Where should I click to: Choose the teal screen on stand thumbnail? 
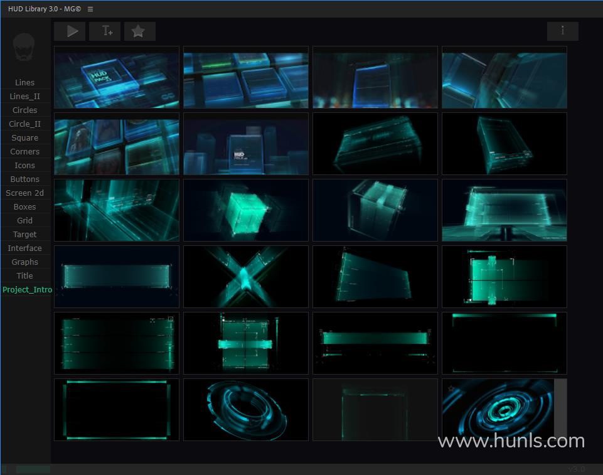504,210
